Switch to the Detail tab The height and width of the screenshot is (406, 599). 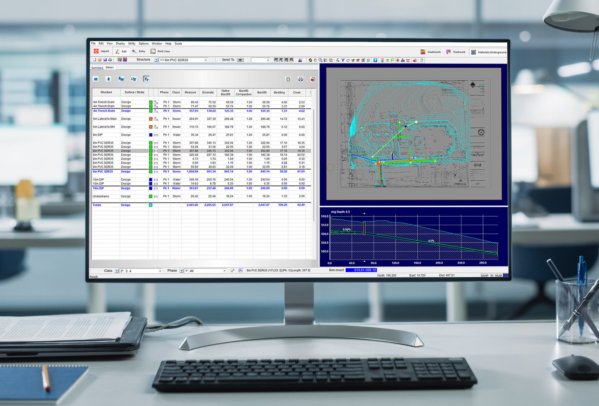110,67
